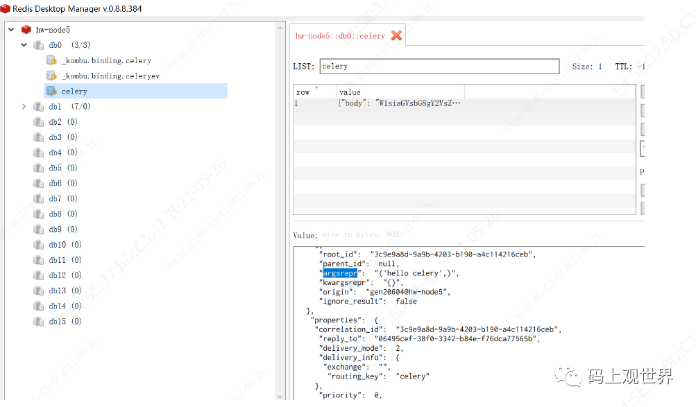Click the db1 database icon
This screenshot has width=696, height=407.
(39, 106)
